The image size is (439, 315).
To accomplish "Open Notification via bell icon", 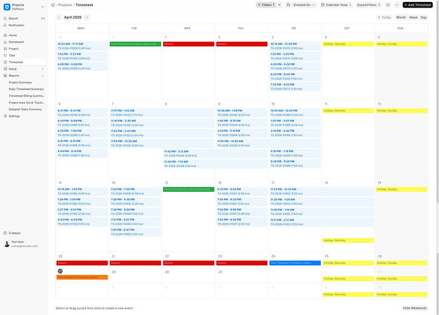I will (5, 25).
